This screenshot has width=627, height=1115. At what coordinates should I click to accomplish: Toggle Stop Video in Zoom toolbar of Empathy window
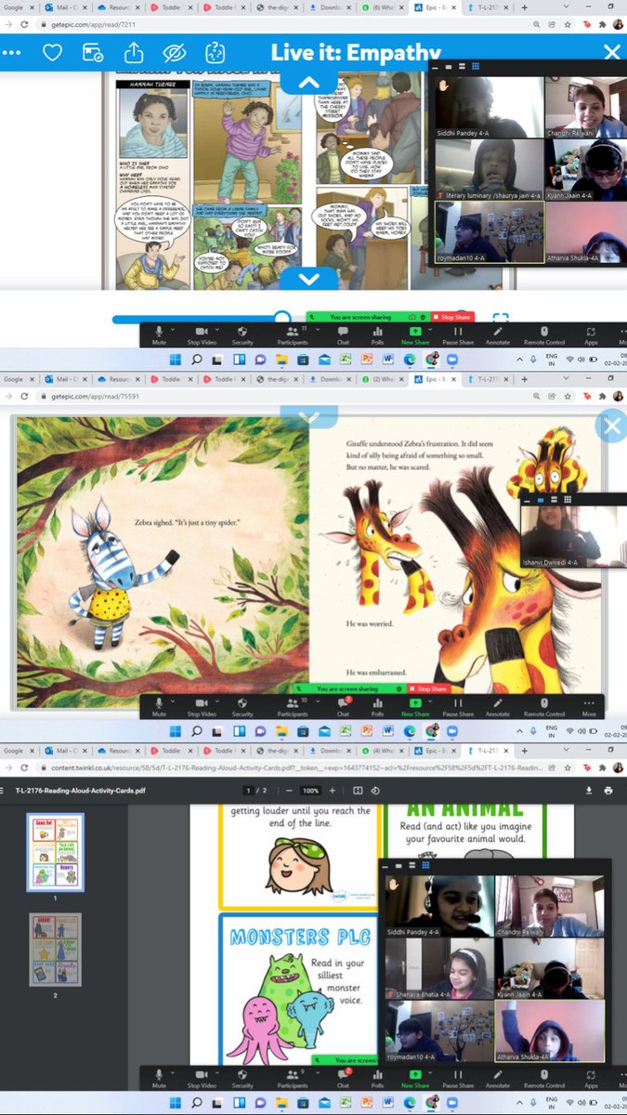pos(201,335)
